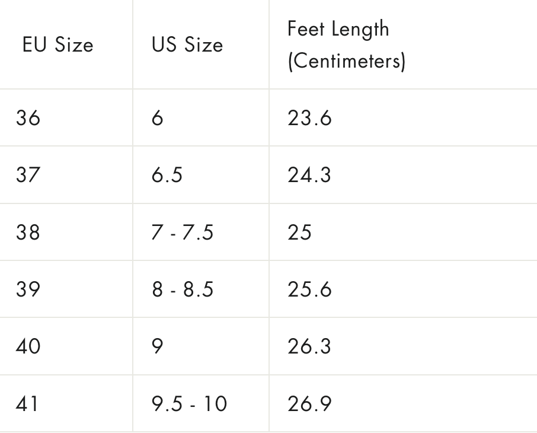
Task: Select the US size 7 - 7.5 cell
Action: [183, 232]
